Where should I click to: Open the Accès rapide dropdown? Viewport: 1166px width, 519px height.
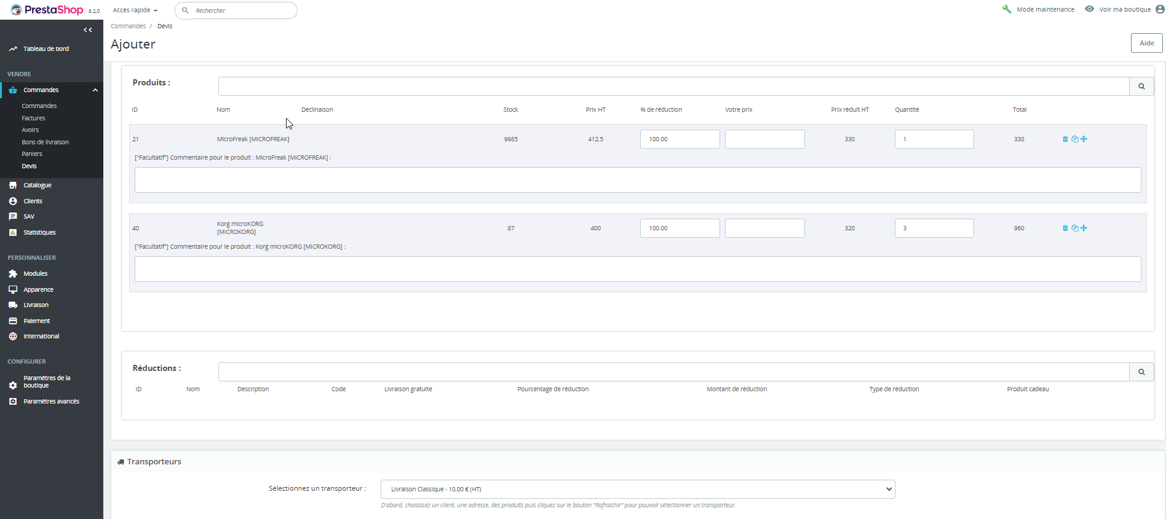135,10
